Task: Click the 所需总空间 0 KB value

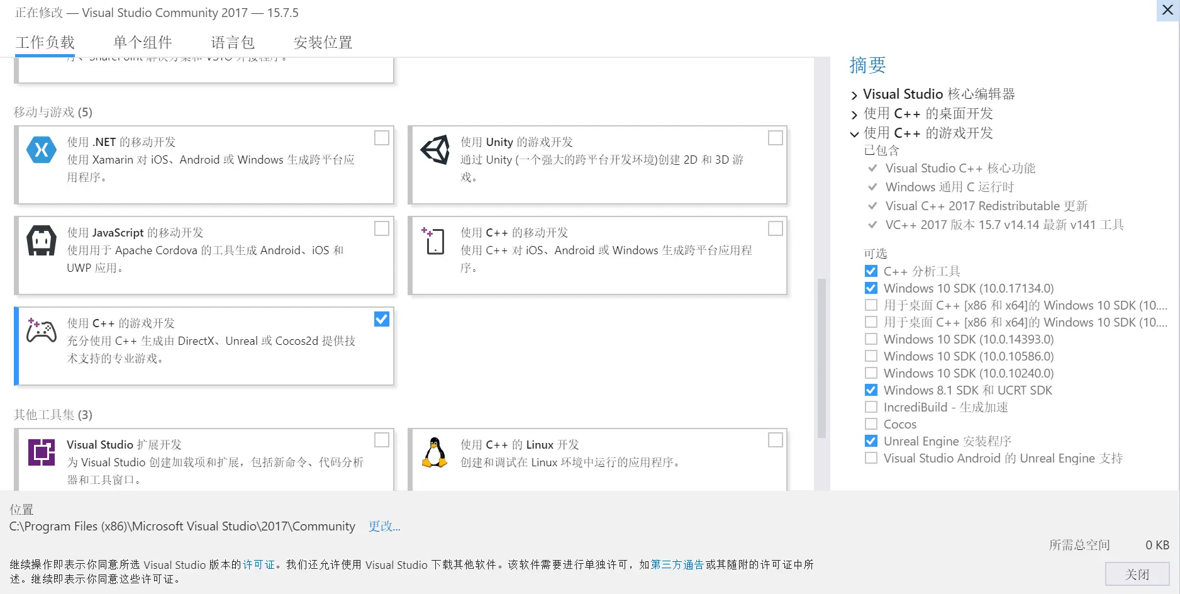Action: [x=1157, y=545]
